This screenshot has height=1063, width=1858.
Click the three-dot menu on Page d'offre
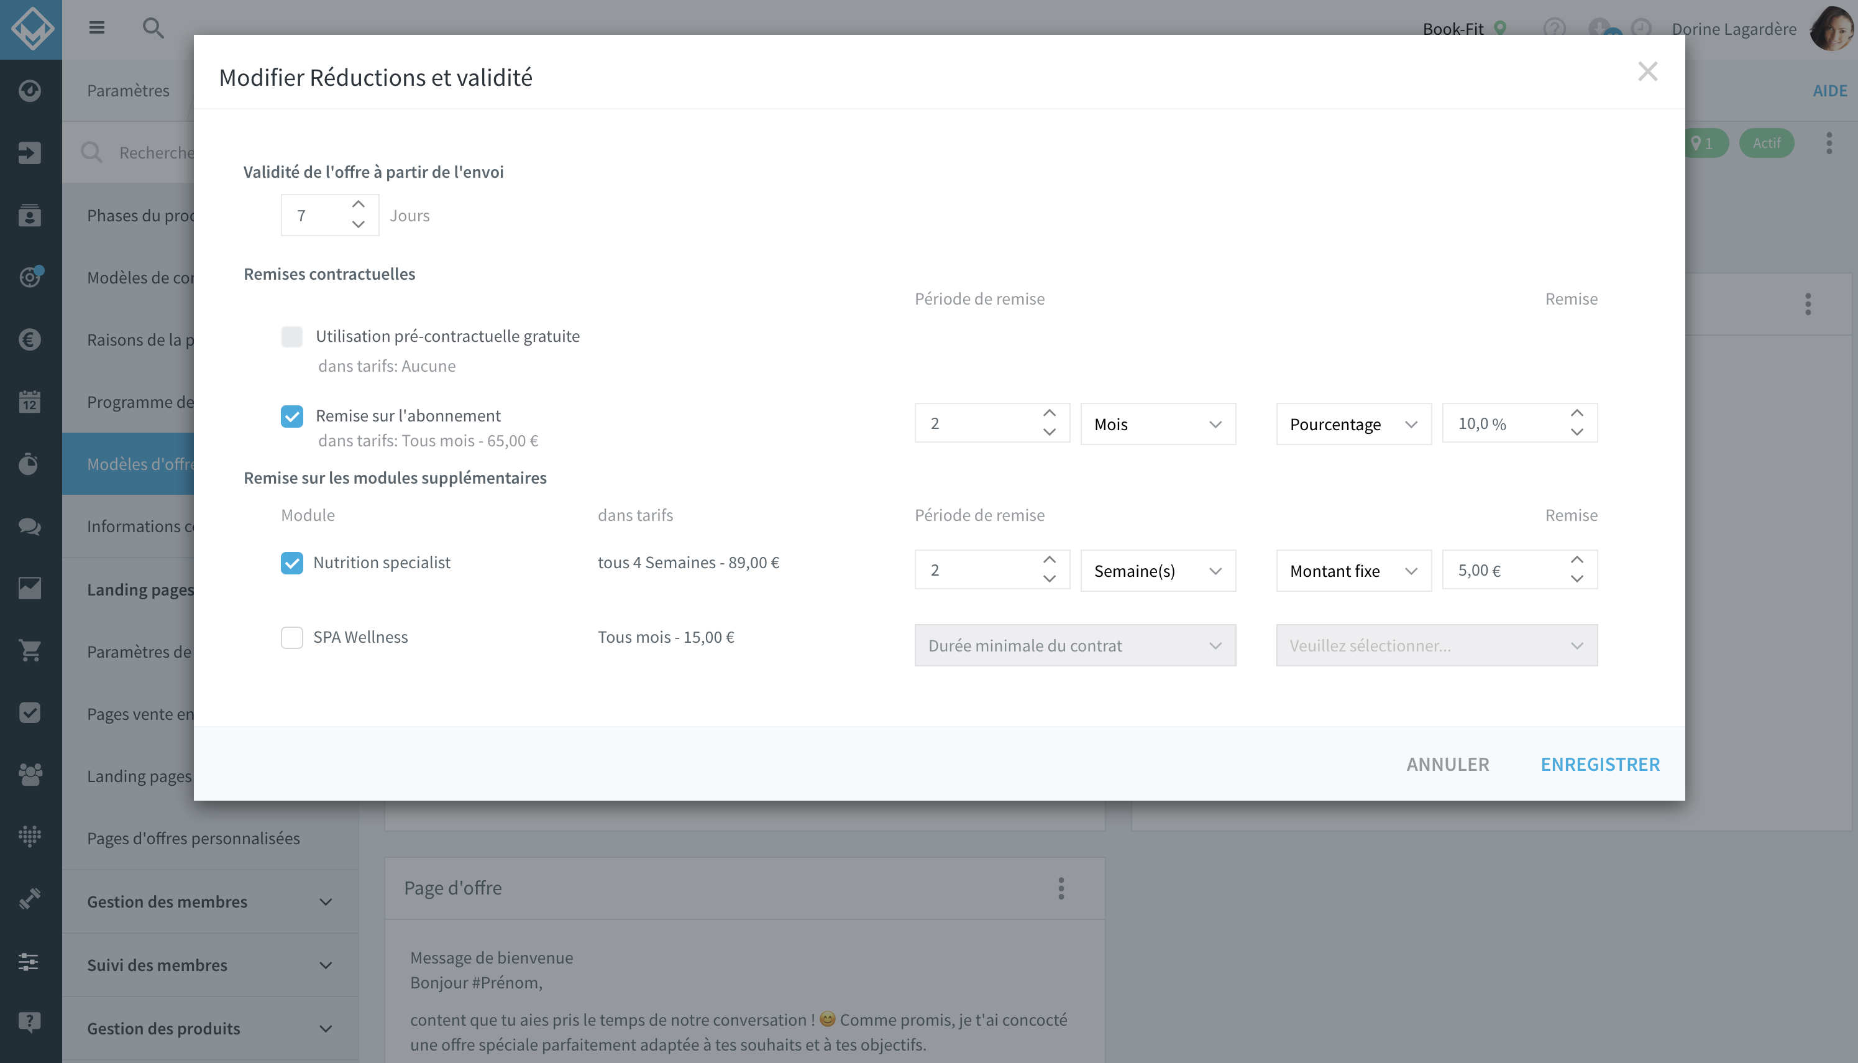1061,888
